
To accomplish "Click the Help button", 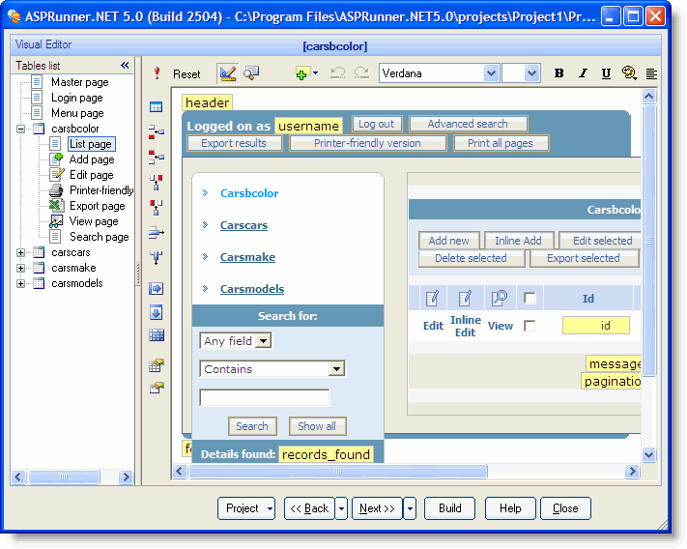I will [510, 508].
